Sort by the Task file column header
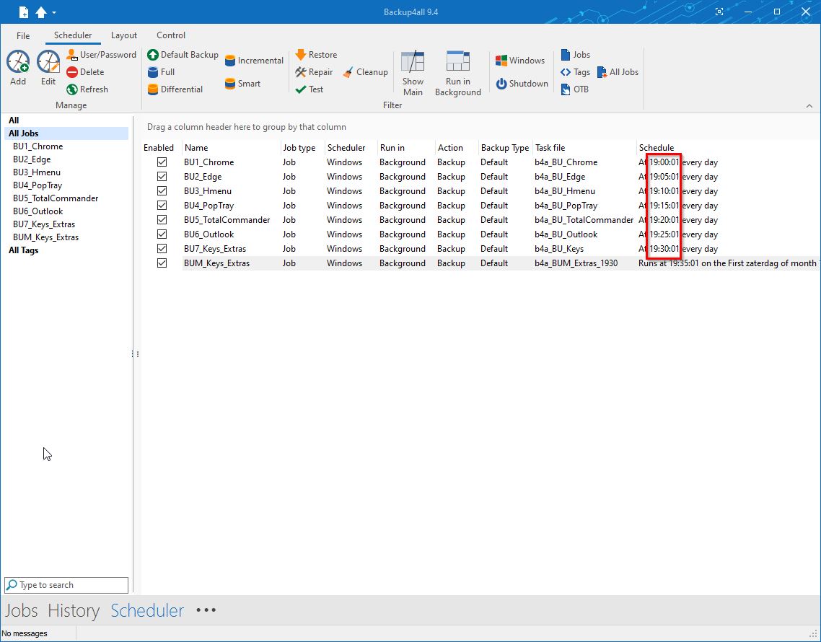This screenshot has width=821, height=642. pyautogui.click(x=584, y=148)
